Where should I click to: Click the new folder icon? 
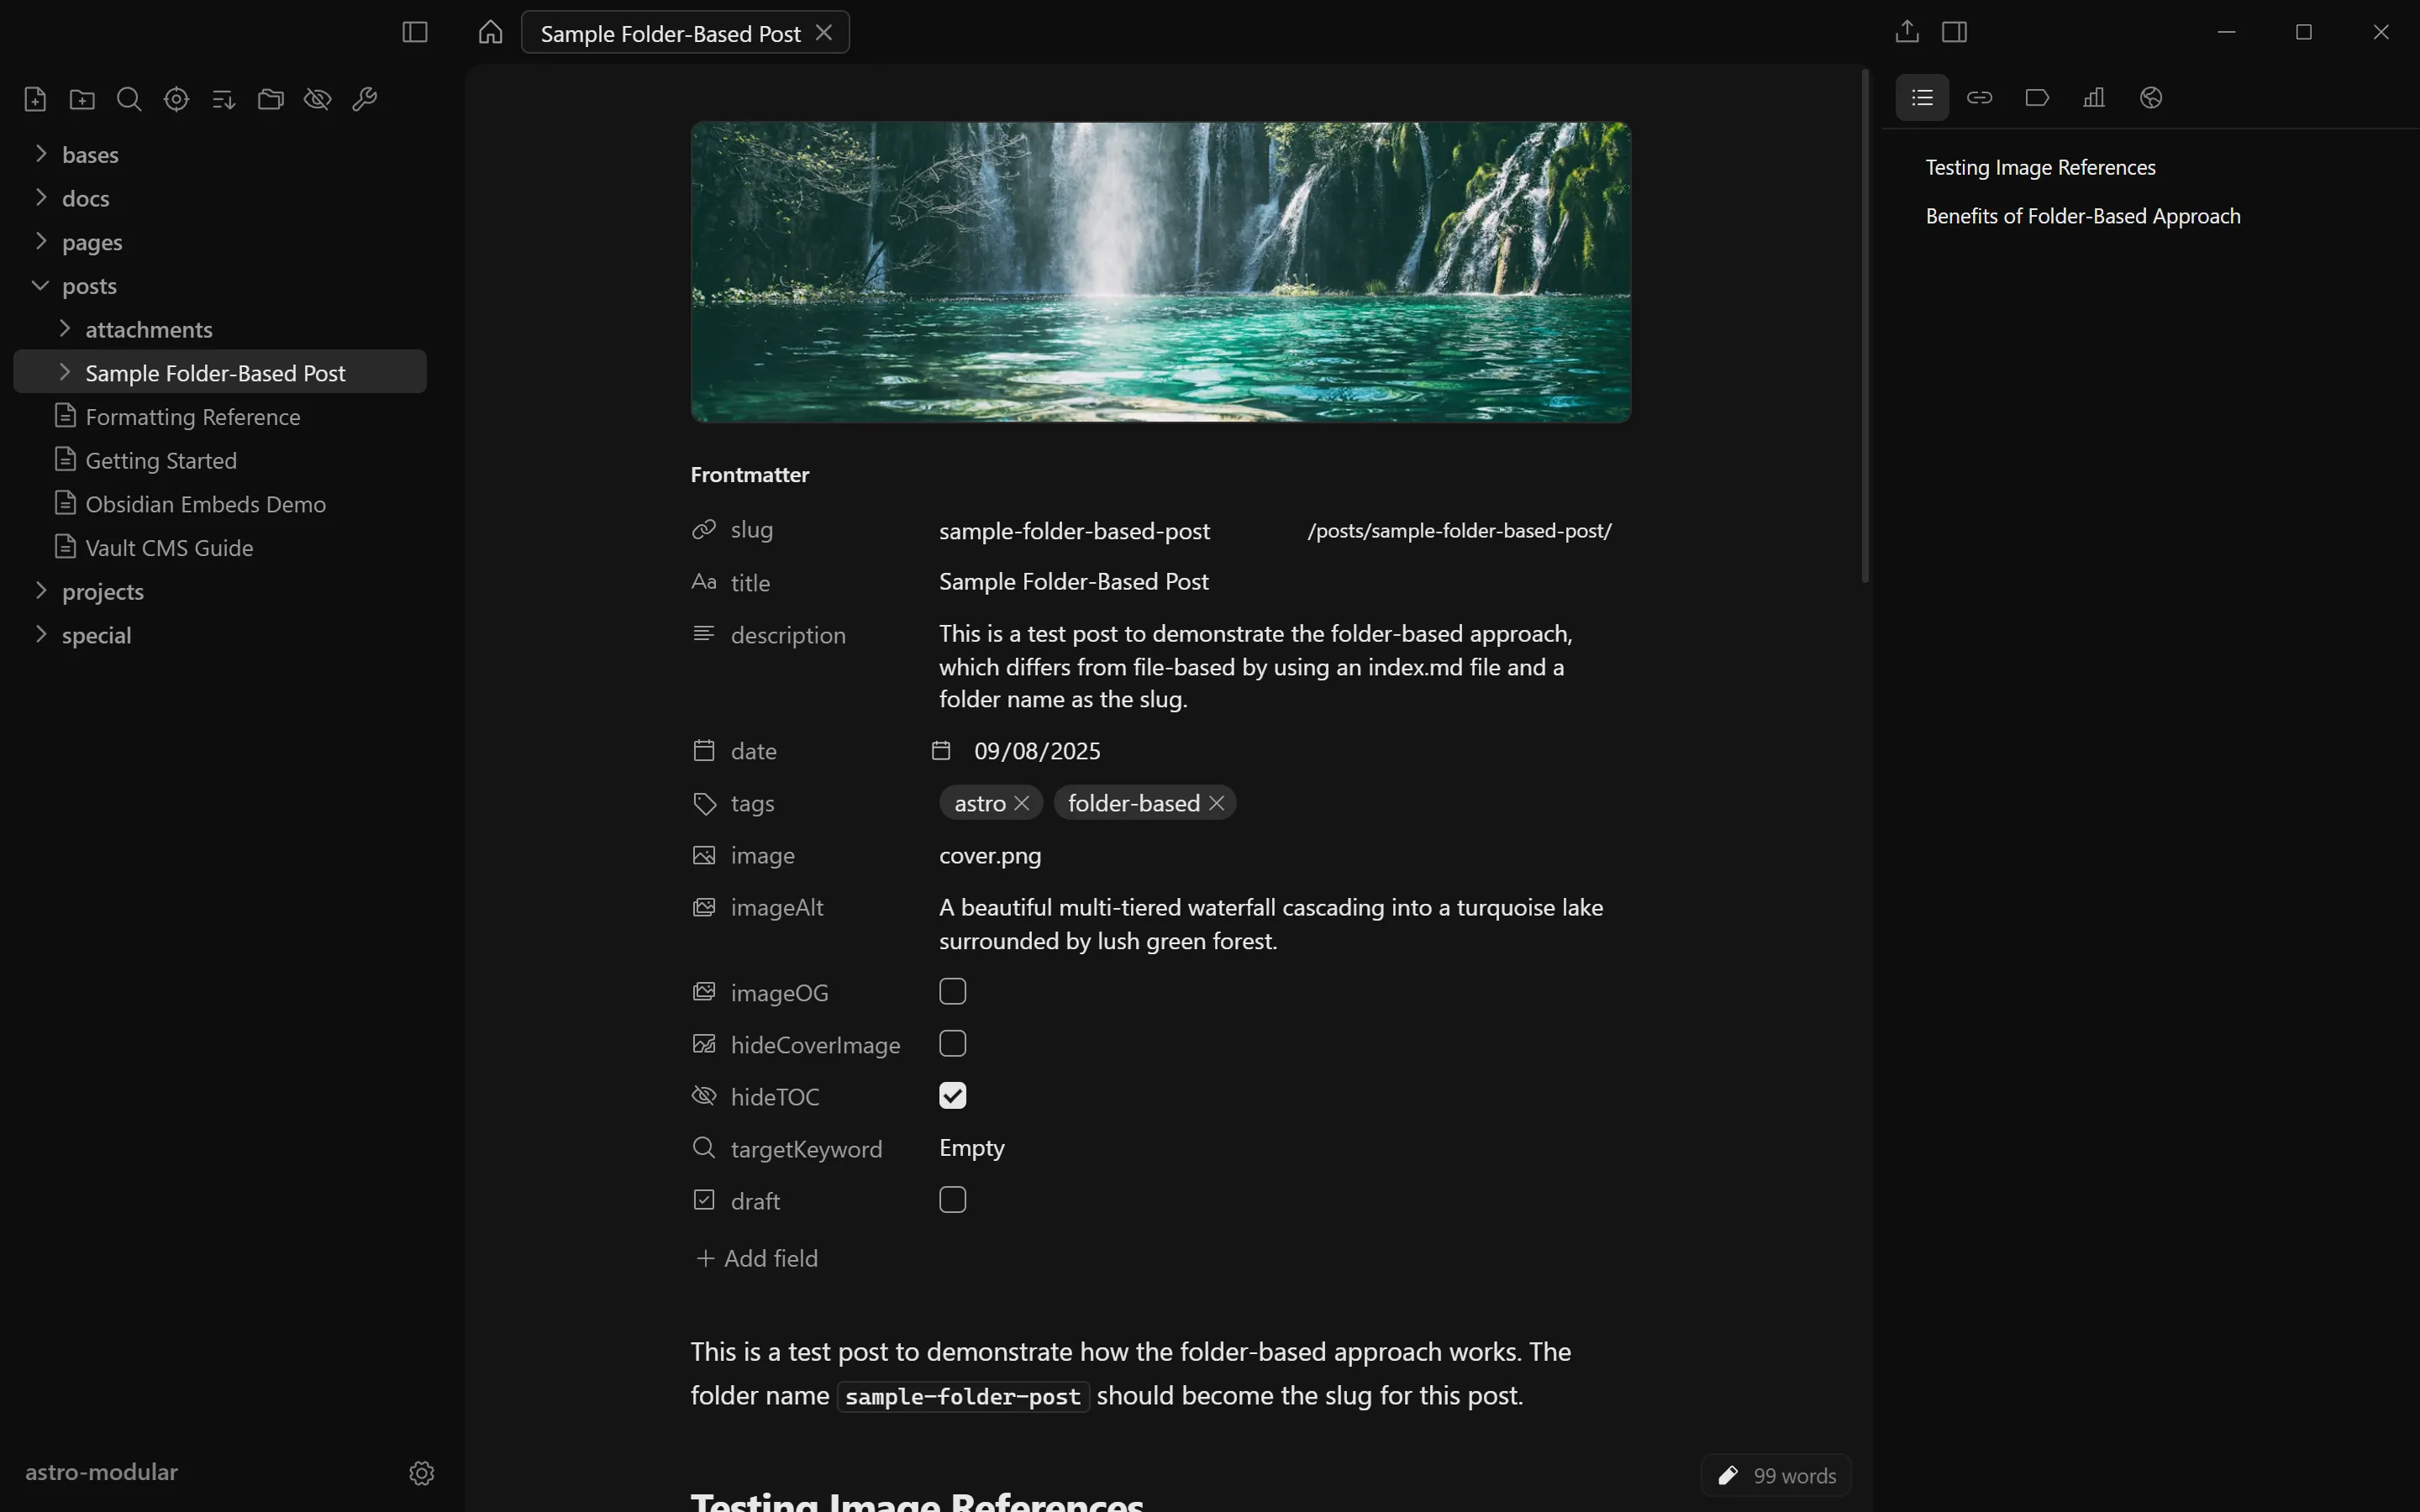click(x=82, y=99)
